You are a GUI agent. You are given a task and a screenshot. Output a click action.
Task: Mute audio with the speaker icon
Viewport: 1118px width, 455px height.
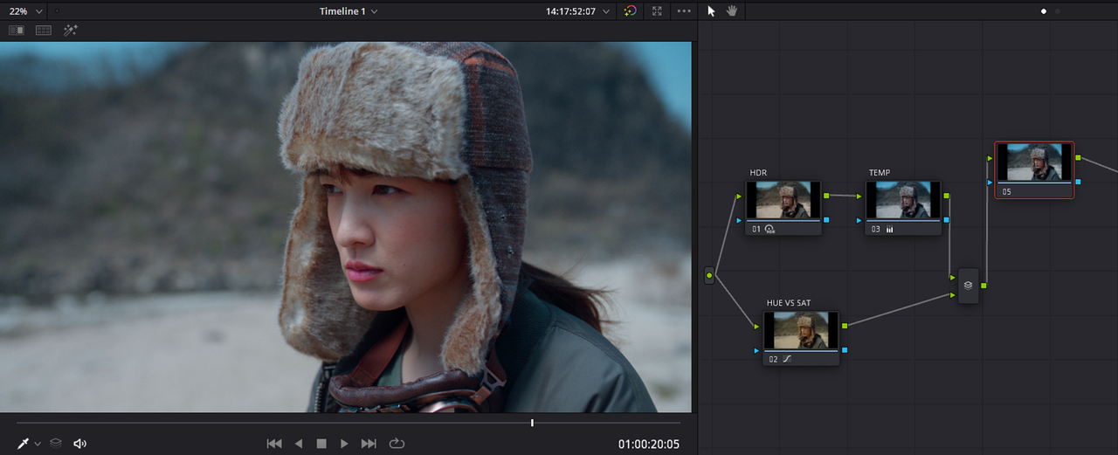click(x=79, y=444)
